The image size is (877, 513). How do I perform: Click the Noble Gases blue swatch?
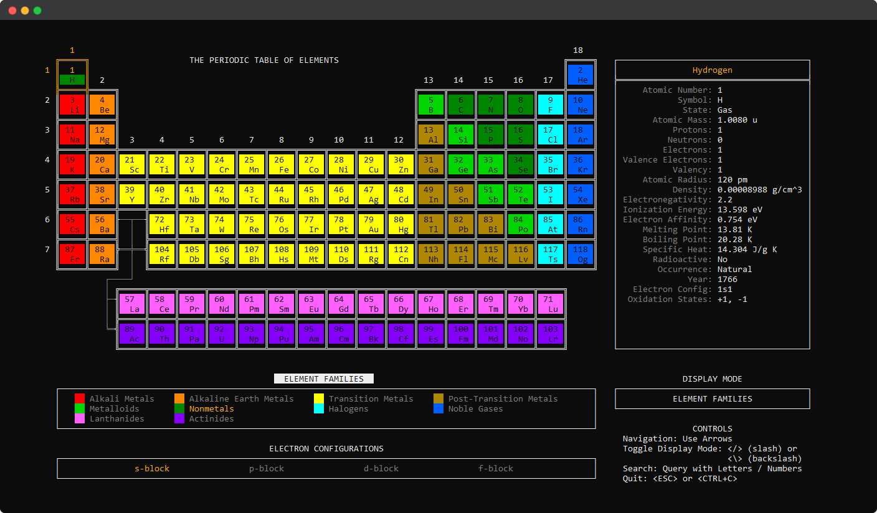click(439, 408)
